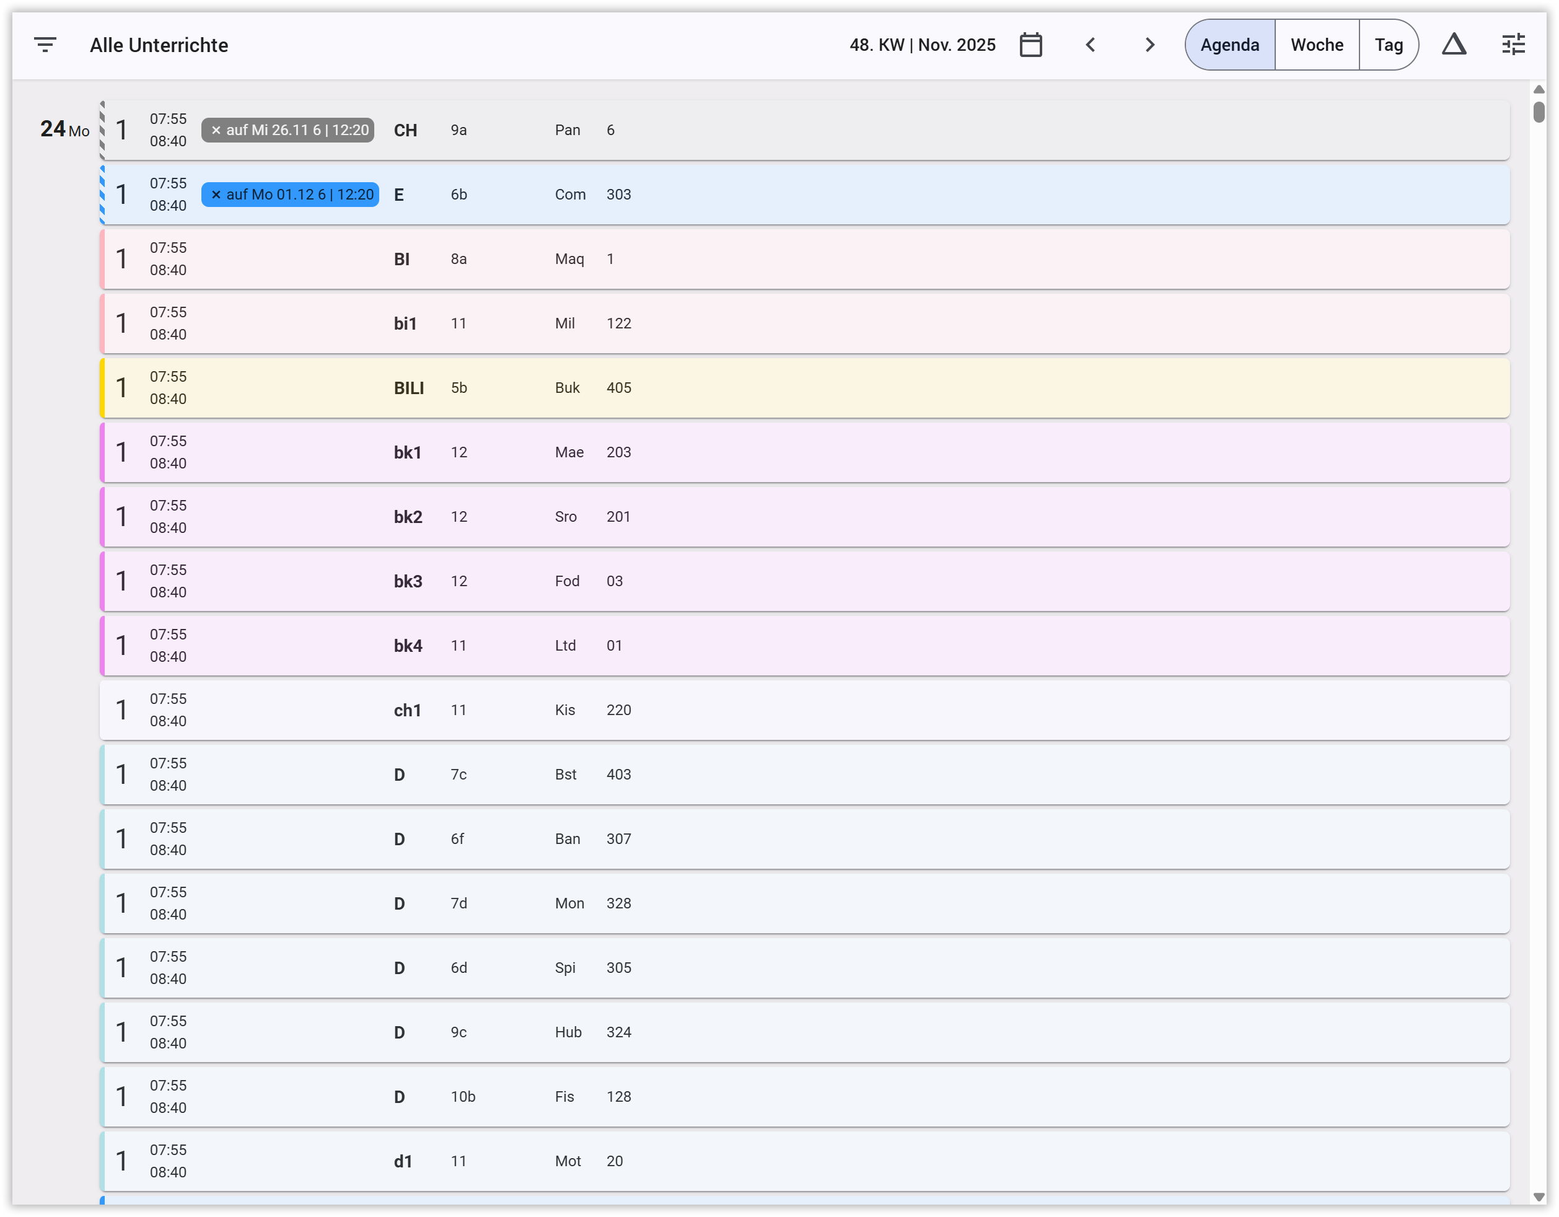
Task: Open the calendar date picker
Action: point(1030,45)
